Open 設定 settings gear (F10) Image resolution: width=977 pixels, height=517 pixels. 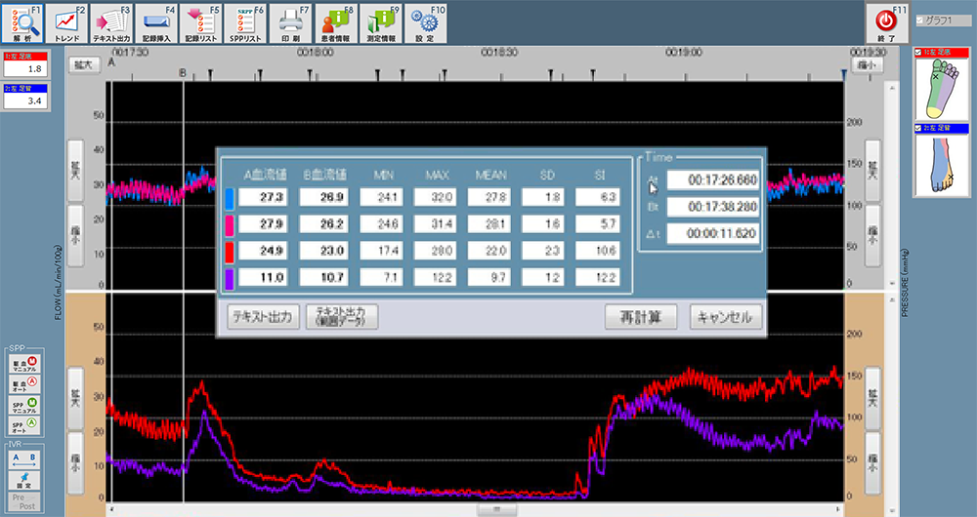tap(425, 22)
